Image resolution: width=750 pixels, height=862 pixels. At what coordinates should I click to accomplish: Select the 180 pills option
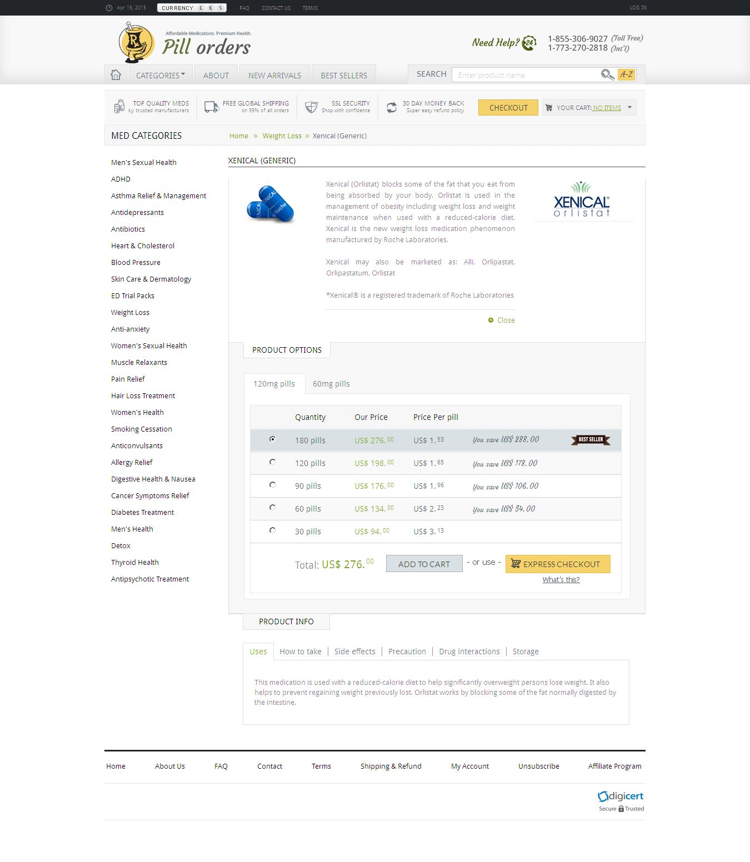point(272,439)
